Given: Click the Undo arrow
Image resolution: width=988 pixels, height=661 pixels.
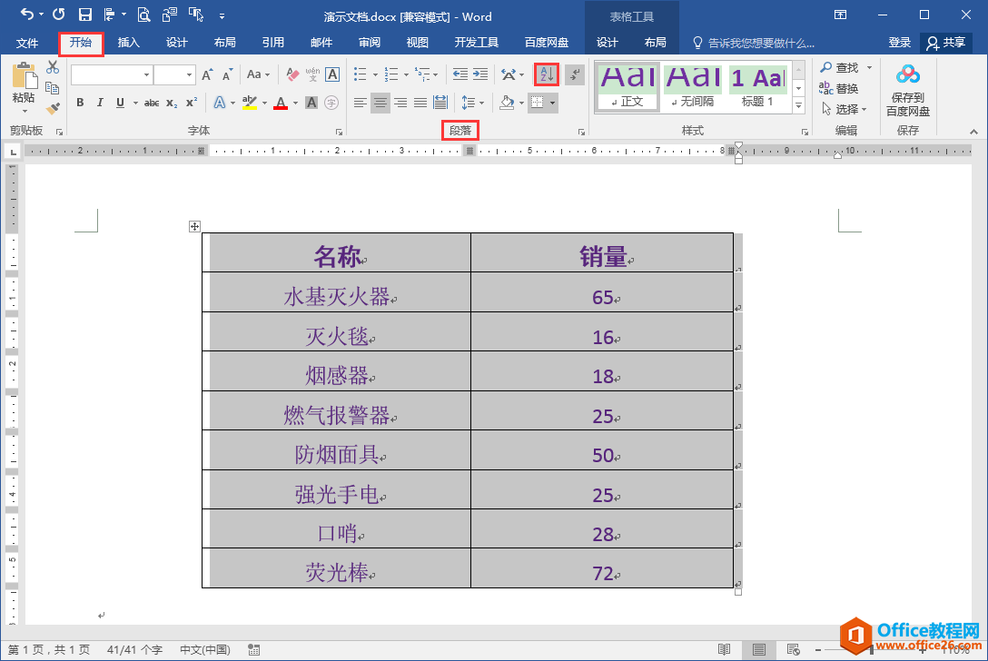Looking at the screenshot, I should tap(26, 15).
